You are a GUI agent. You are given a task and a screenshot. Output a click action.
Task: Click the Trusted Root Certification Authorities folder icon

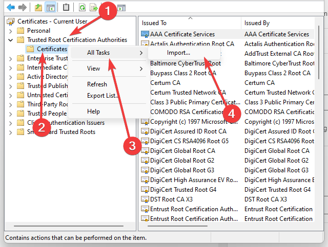[20, 40]
